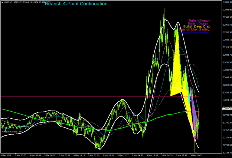The width and height of the screenshot is (232, 158).
Task: Click the 9 Mar 17:43 time label
Action: pyautogui.click(x=182, y=155)
